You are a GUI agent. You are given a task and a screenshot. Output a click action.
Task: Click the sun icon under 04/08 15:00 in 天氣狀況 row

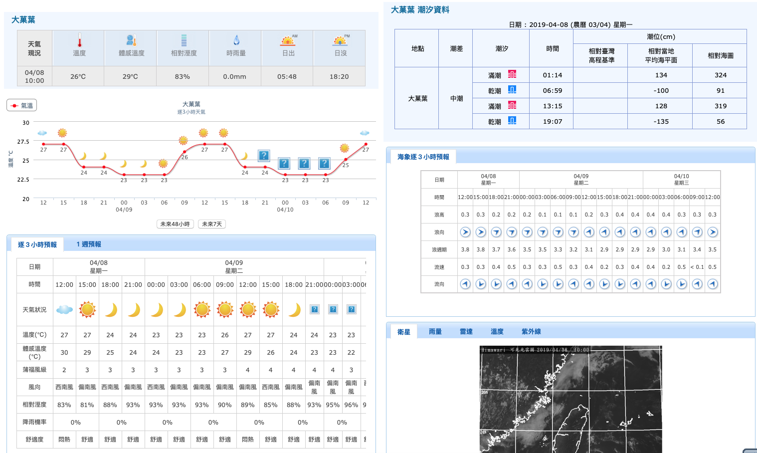point(87,310)
